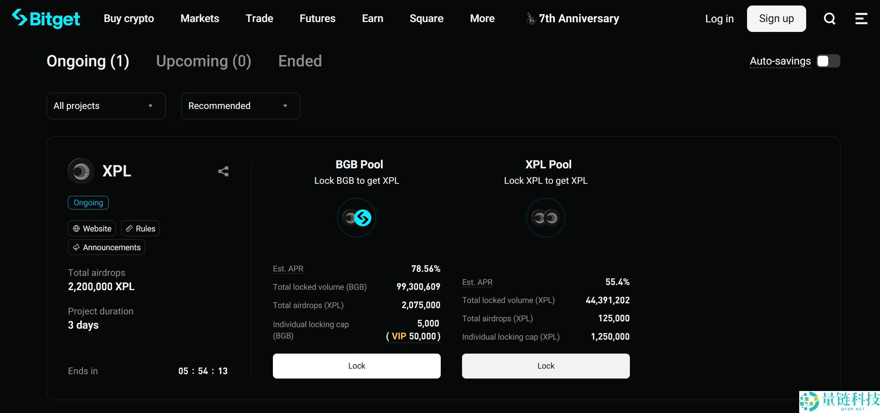The image size is (880, 413).
Task: Click the Rules link icon
Action: (x=129, y=228)
